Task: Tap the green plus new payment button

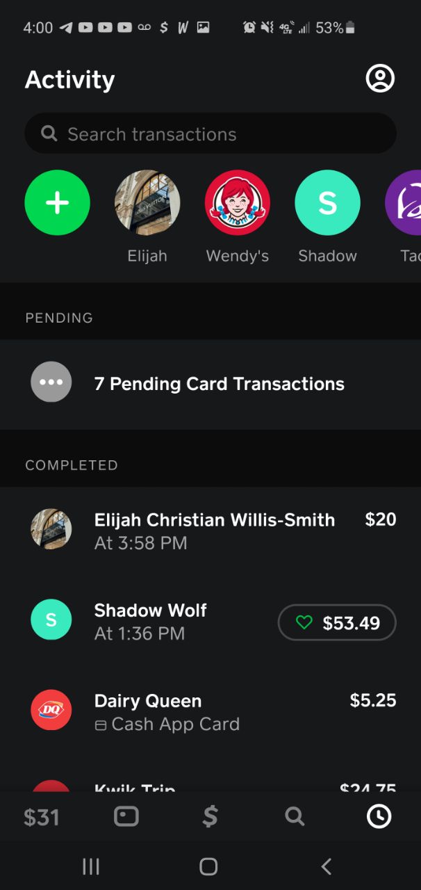Action: (57, 202)
